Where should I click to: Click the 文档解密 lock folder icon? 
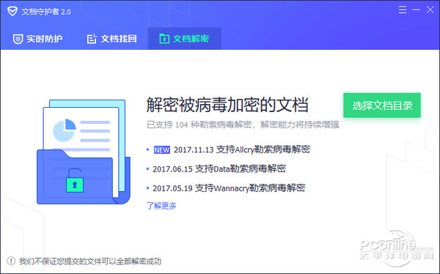pos(164,39)
